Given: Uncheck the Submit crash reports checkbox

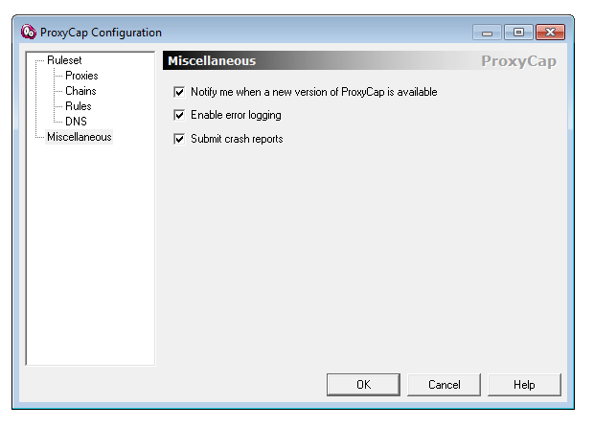Looking at the screenshot, I should (179, 139).
